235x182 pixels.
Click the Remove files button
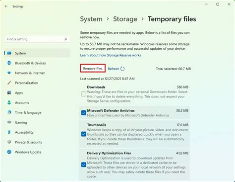click(93, 69)
